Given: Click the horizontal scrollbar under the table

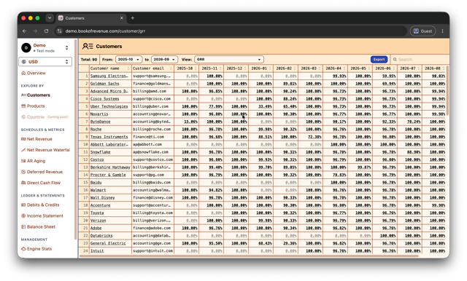Looking at the screenshot, I should (x=249, y=256).
